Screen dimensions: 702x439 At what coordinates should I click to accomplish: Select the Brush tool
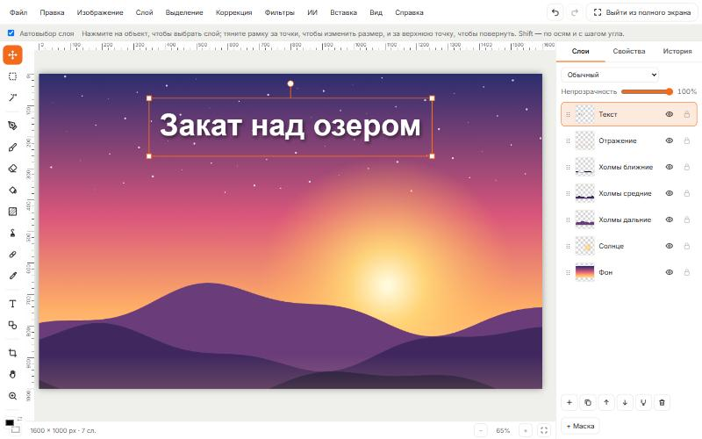tap(12, 147)
